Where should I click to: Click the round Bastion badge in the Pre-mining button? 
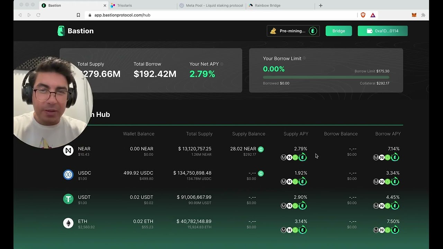(313, 31)
